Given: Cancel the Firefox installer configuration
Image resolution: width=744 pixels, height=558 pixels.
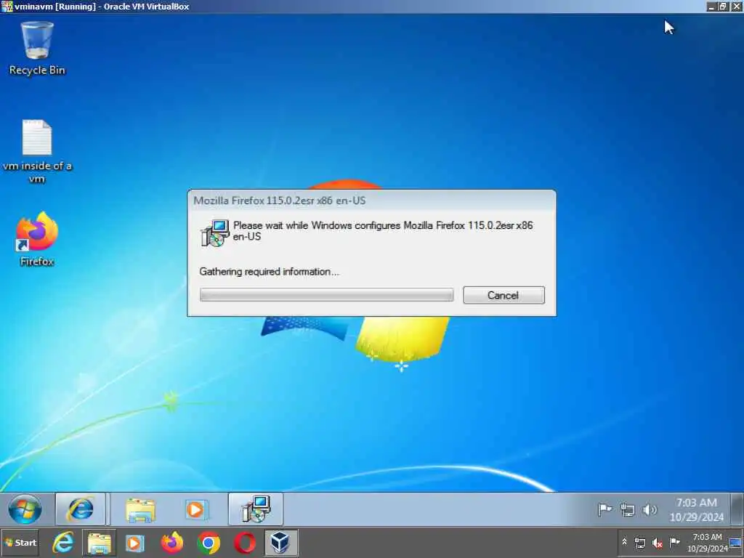Looking at the screenshot, I should click(x=504, y=295).
